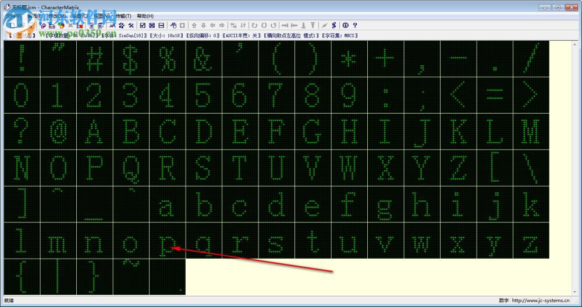Select the uppercase 'G' character cell

coord(313,132)
